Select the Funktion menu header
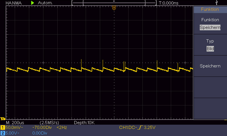The image size is (227, 136). click(x=210, y=9)
